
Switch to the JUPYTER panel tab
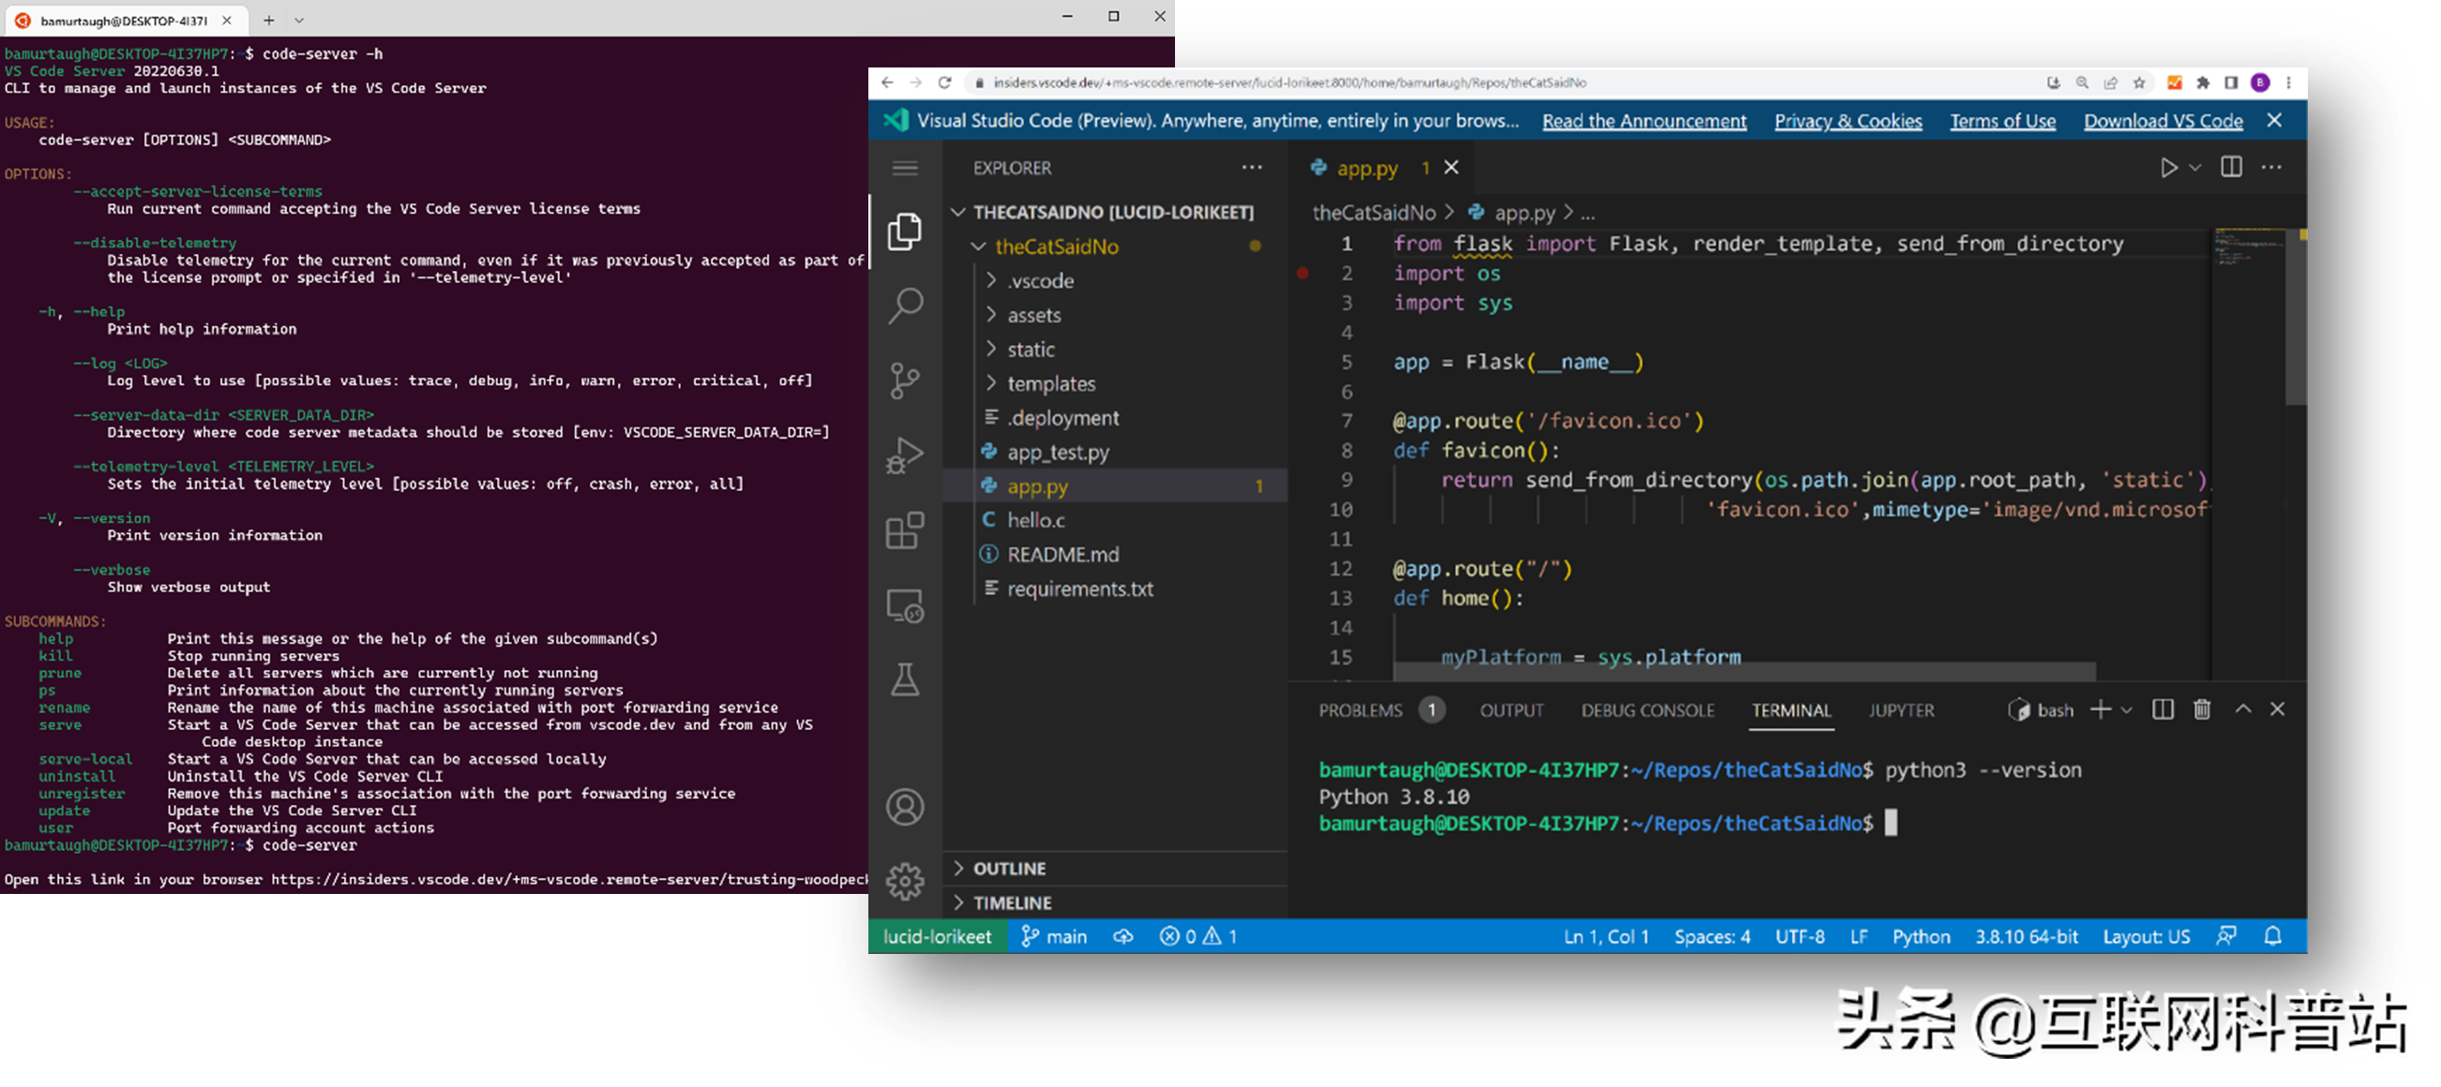[x=1901, y=710]
